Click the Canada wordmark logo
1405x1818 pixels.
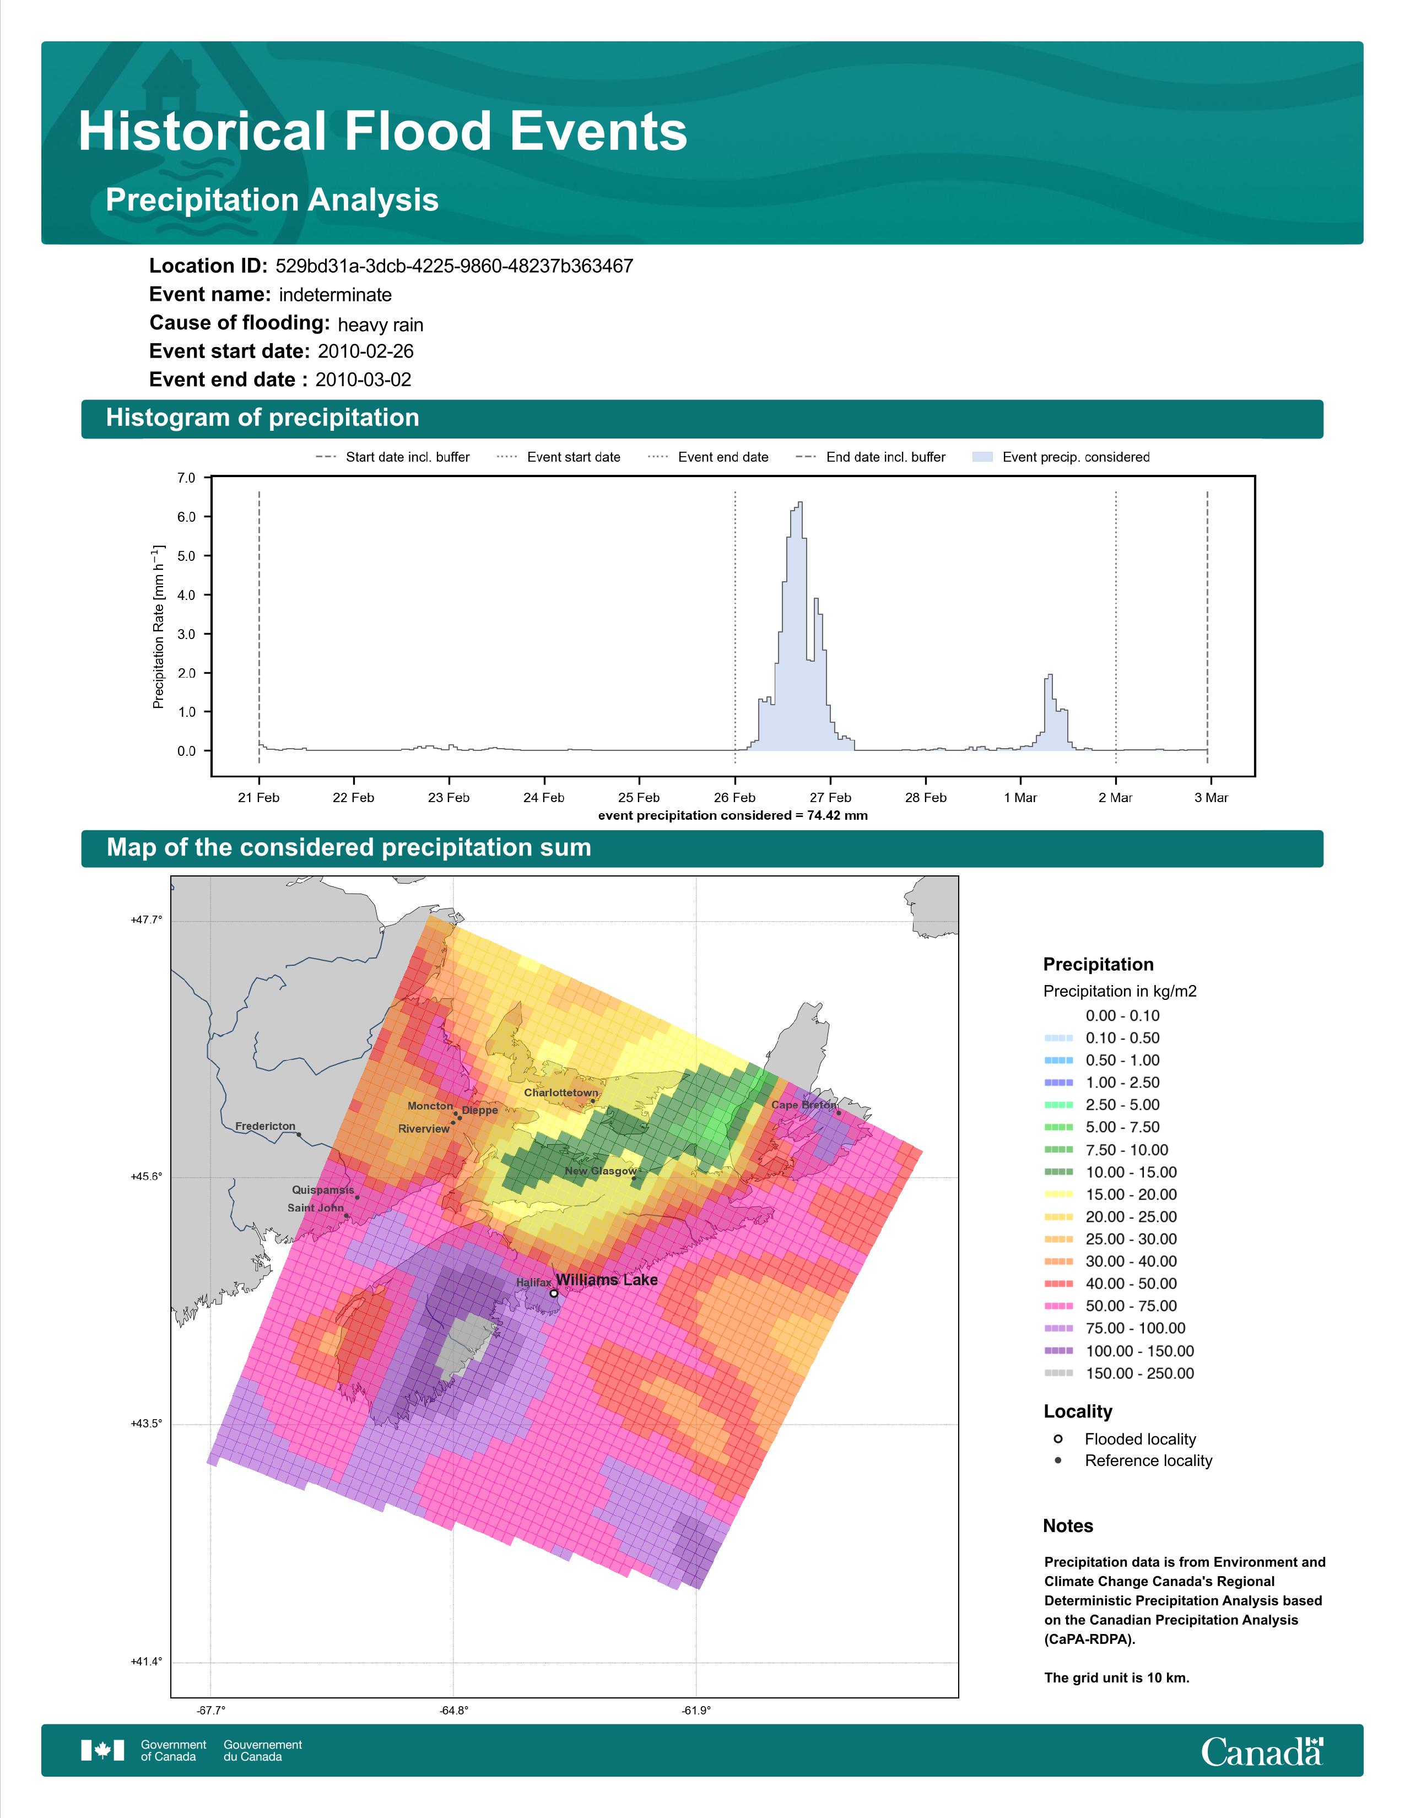tap(1262, 1751)
